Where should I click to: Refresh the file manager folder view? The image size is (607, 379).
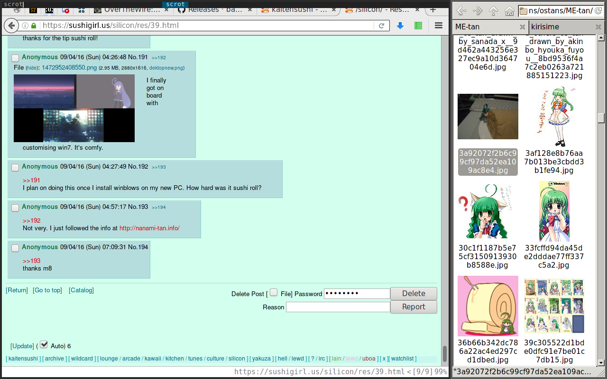(x=598, y=10)
